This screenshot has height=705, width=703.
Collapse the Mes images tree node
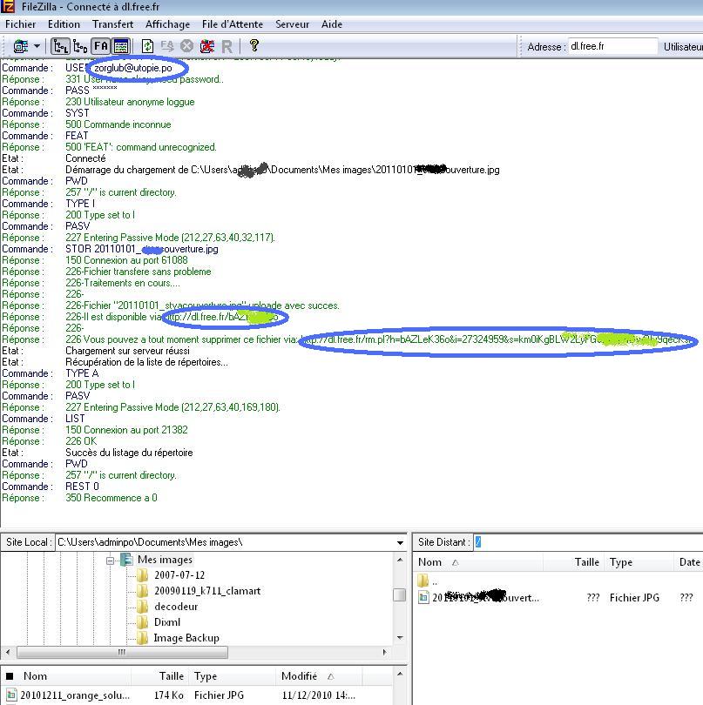[x=110, y=561]
